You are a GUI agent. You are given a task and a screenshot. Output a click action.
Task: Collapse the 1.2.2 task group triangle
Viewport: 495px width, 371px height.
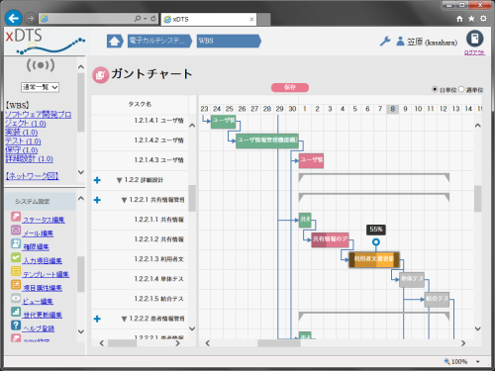coord(120,180)
